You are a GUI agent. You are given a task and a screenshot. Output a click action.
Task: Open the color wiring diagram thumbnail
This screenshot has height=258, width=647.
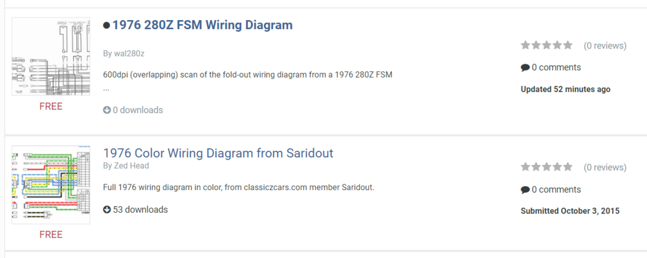50,185
